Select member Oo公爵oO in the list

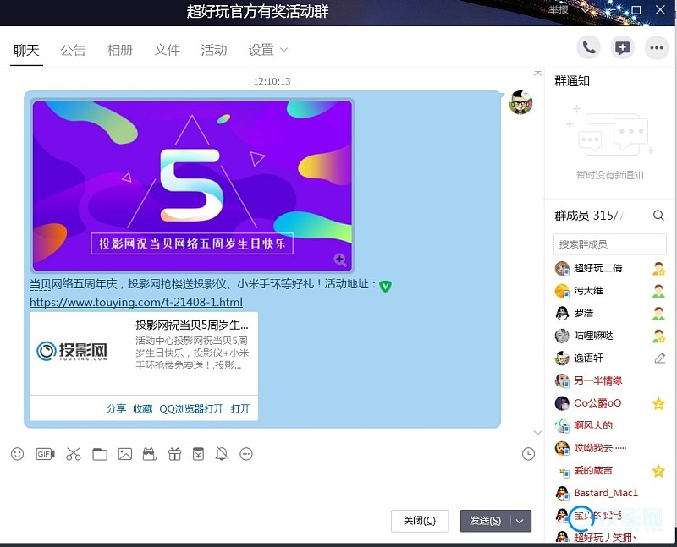point(597,403)
